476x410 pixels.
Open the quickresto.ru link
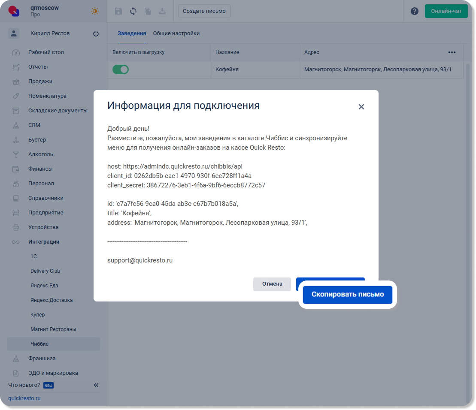(x=24, y=398)
